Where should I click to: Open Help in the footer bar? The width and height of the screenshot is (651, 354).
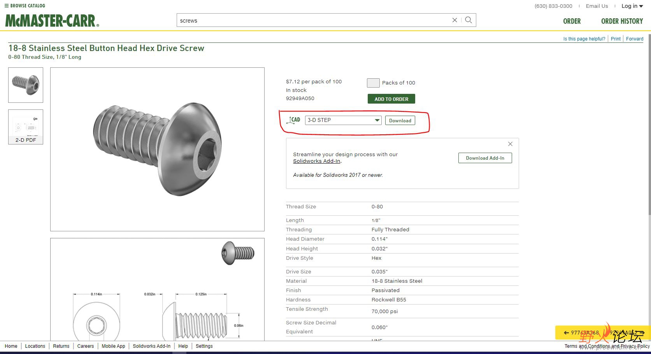[x=183, y=346]
